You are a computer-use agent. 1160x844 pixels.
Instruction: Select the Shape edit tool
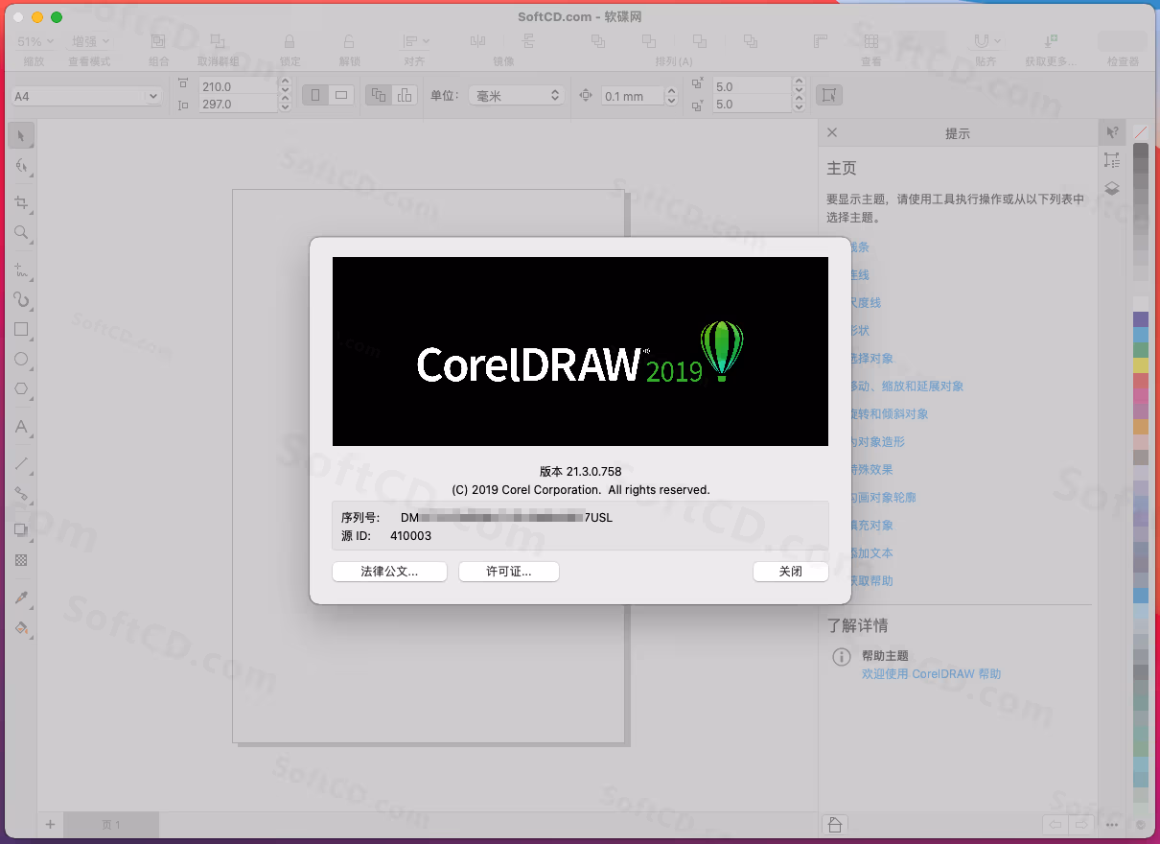click(21, 166)
